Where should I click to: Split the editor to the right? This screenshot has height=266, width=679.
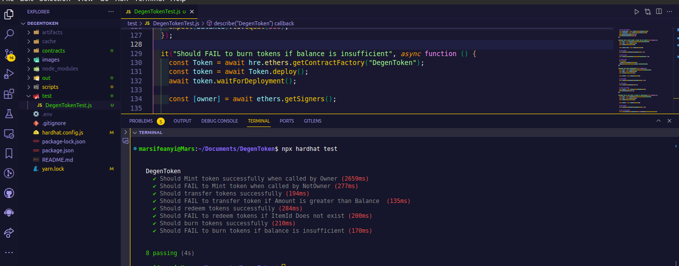click(x=659, y=11)
